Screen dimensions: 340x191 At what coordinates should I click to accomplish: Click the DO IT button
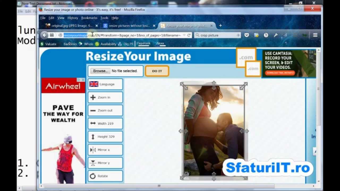click(157, 71)
